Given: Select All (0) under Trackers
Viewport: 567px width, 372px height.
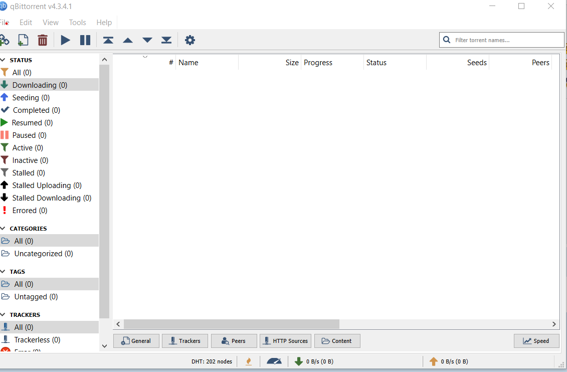Looking at the screenshot, I should pos(49,327).
